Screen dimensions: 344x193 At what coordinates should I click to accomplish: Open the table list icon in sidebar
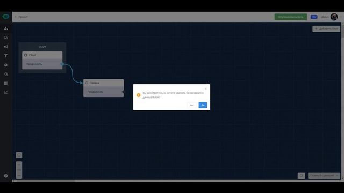(x=6, y=84)
